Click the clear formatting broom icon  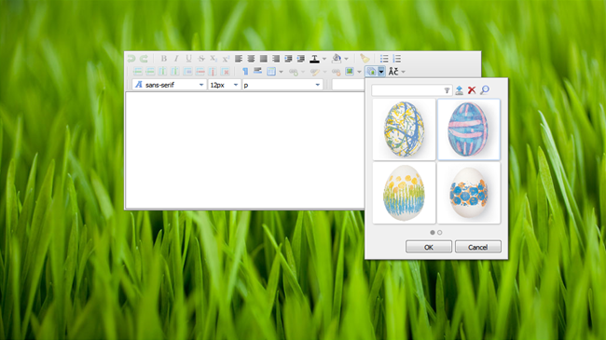[365, 59]
